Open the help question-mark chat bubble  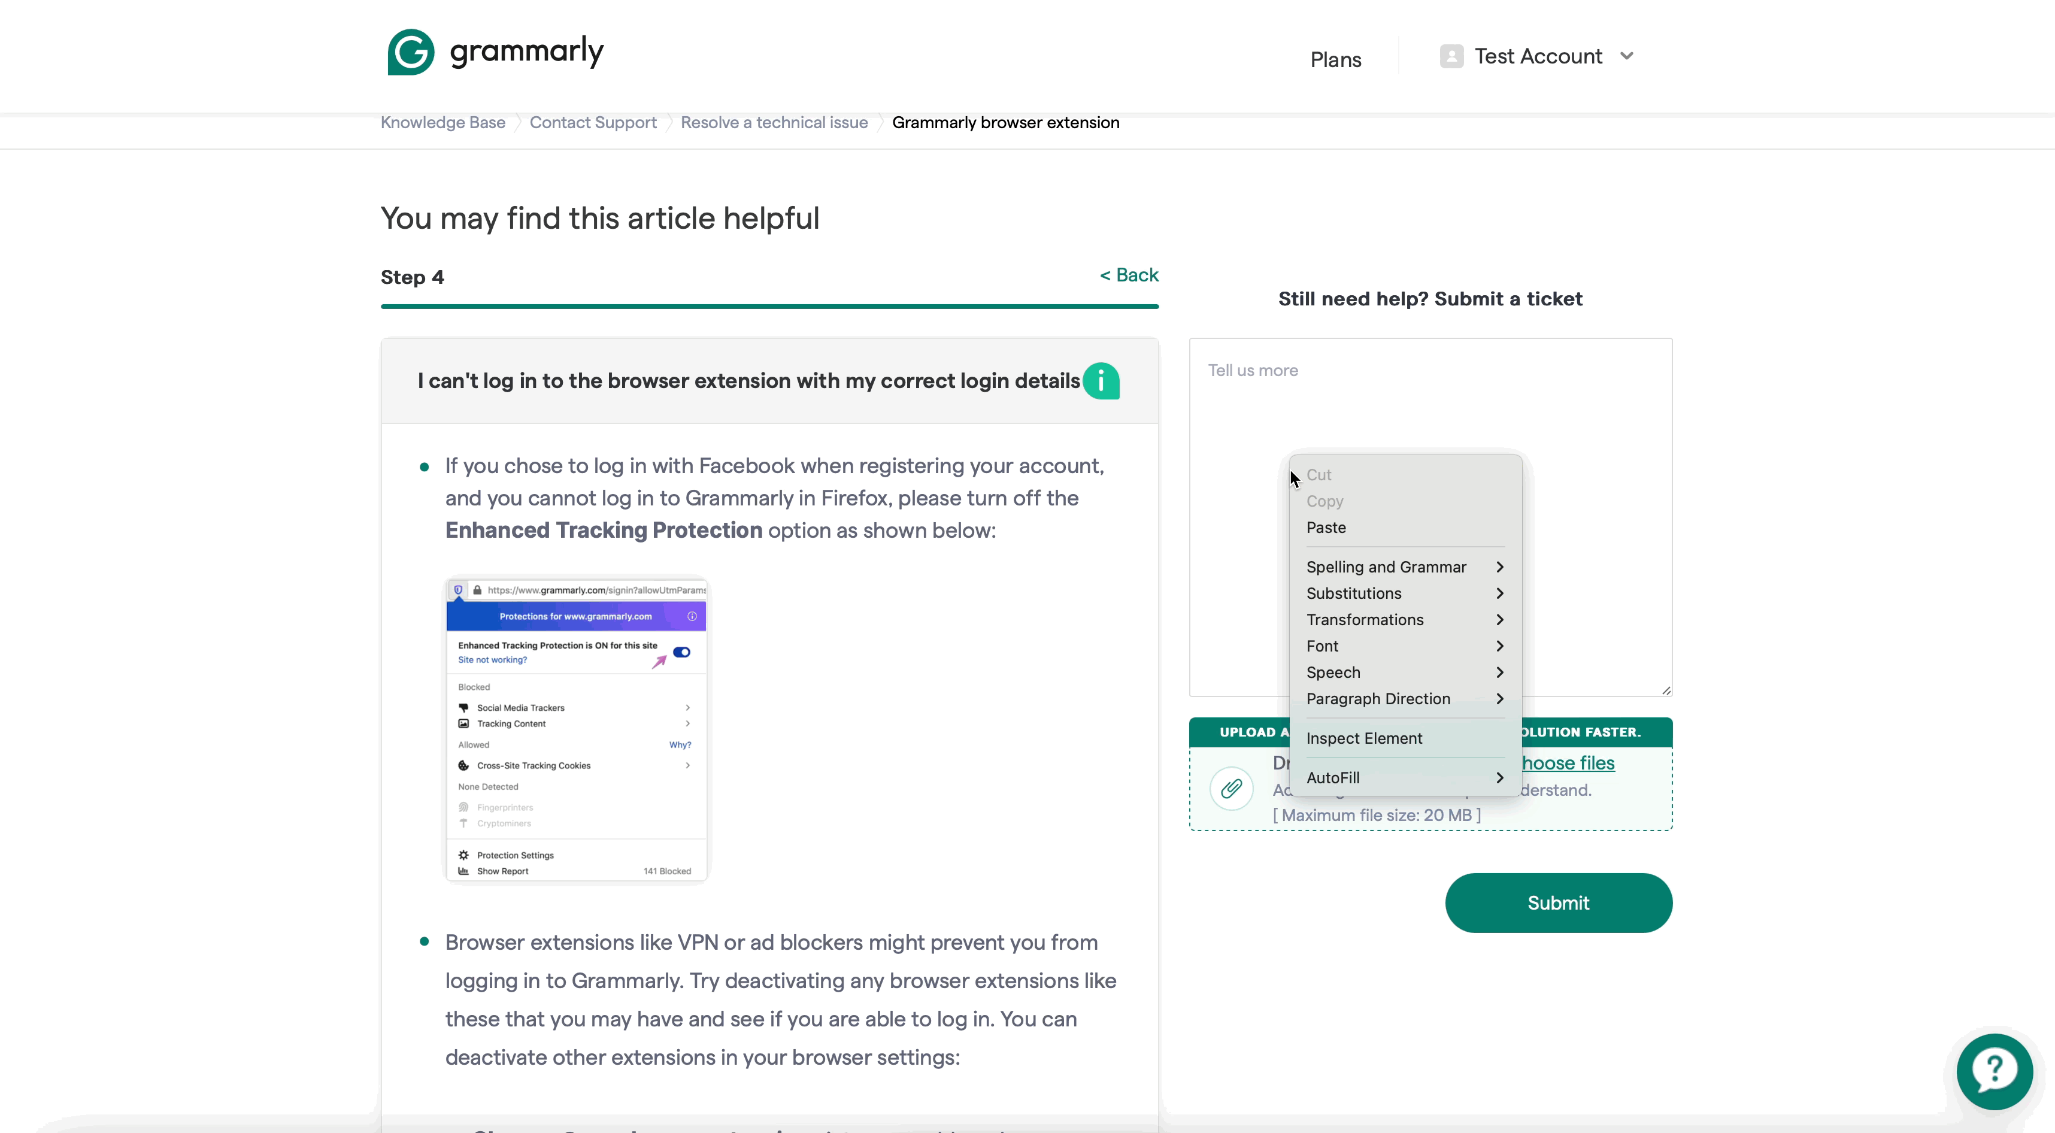click(1995, 1071)
